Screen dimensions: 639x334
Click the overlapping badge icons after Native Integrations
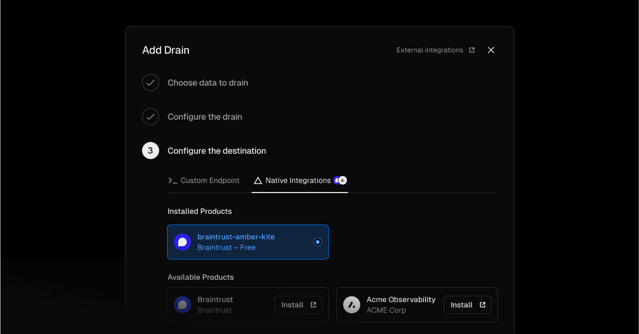(340, 180)
